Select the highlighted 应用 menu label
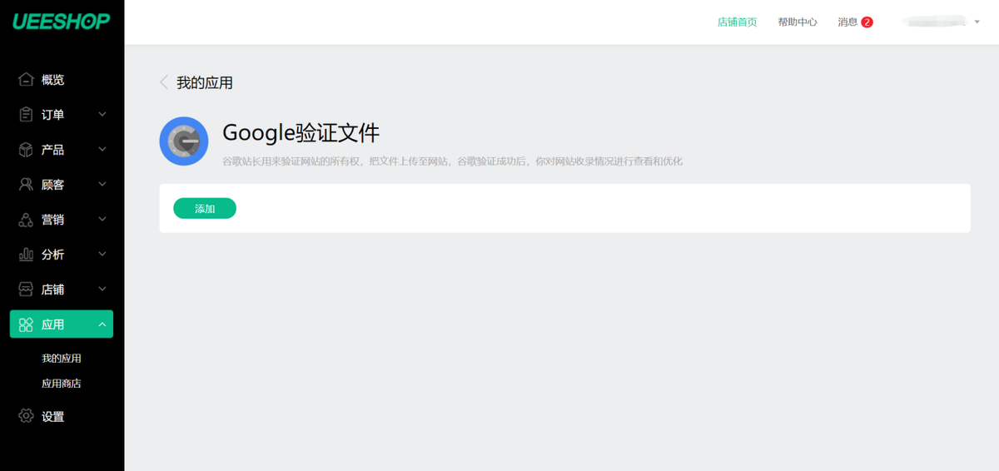This screenshot has width=999, height=471. [52, 325]
